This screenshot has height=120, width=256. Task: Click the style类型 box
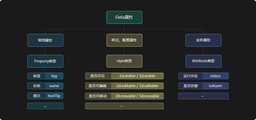124,61
